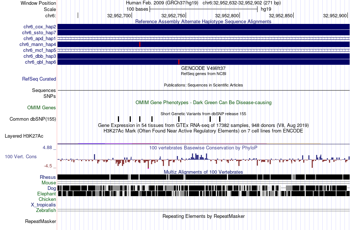Select the Zebrafish alignment row label
This screenshot has height=230, width=350.
pyautogui.click(x=46, y=210)
